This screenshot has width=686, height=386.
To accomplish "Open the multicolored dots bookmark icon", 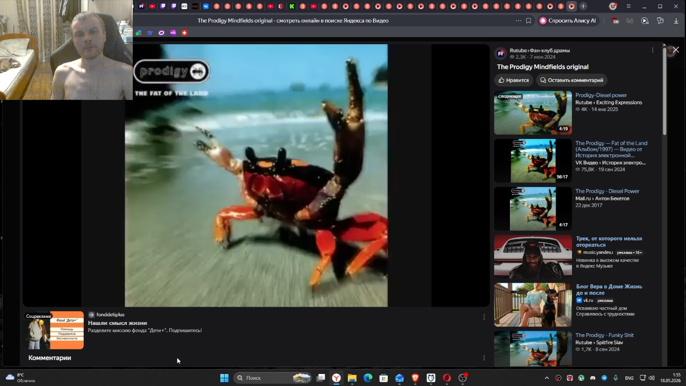I will point(139,33).
